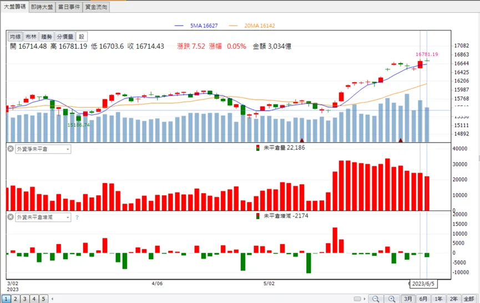Open the 當日事件 tab

pos(69,7)
